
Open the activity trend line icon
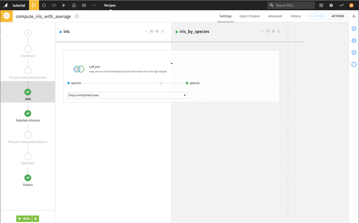click(341, 5)
